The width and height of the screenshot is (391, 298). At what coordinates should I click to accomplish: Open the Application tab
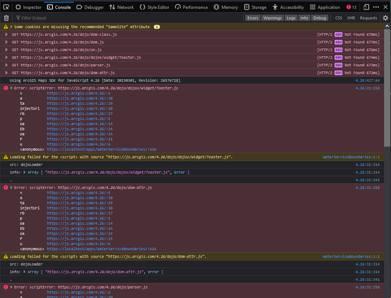point(325,7)
